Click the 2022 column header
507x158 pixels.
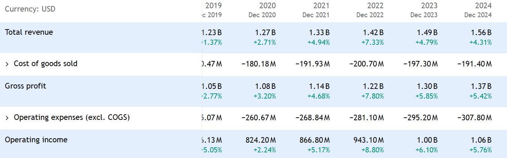pos(375,6)
